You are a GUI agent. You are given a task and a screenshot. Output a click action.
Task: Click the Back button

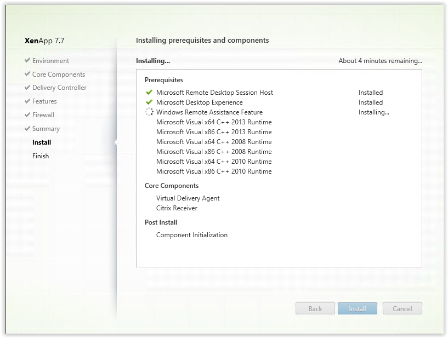tap(315, 308)
